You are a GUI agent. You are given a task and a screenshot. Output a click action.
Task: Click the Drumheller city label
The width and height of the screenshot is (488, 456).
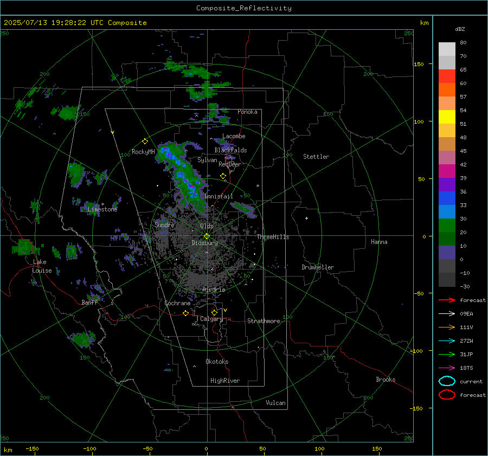coord(318,267)
